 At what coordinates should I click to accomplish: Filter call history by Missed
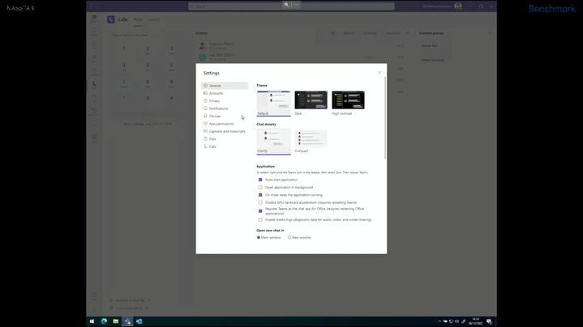[x=349, y=33]
